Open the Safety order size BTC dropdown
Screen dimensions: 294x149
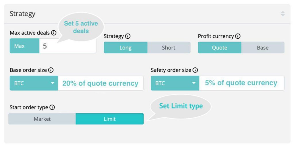[x=175, y=83]
